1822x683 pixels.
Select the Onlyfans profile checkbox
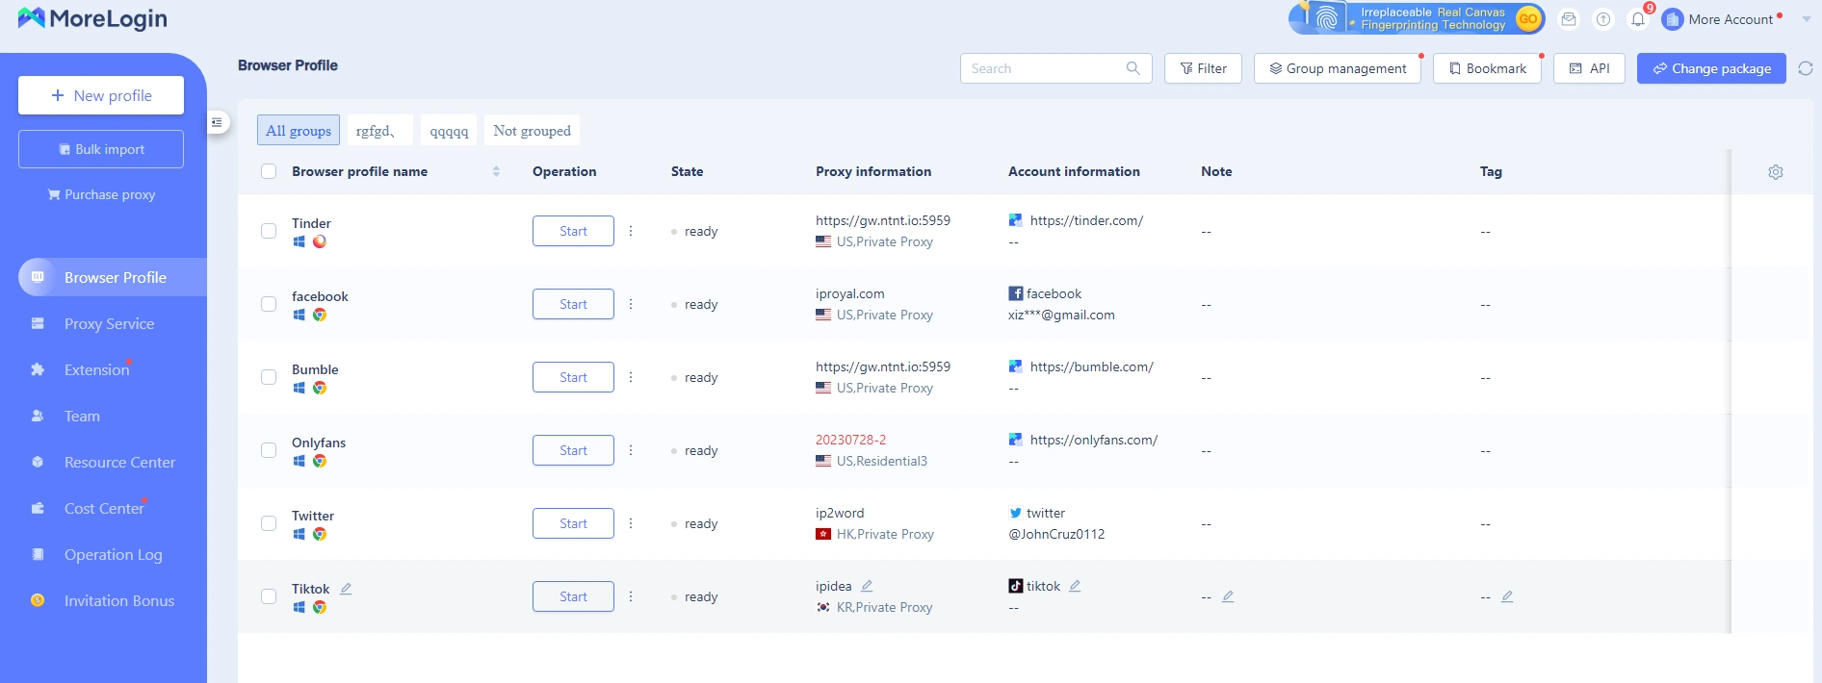[x=269, y=450]
